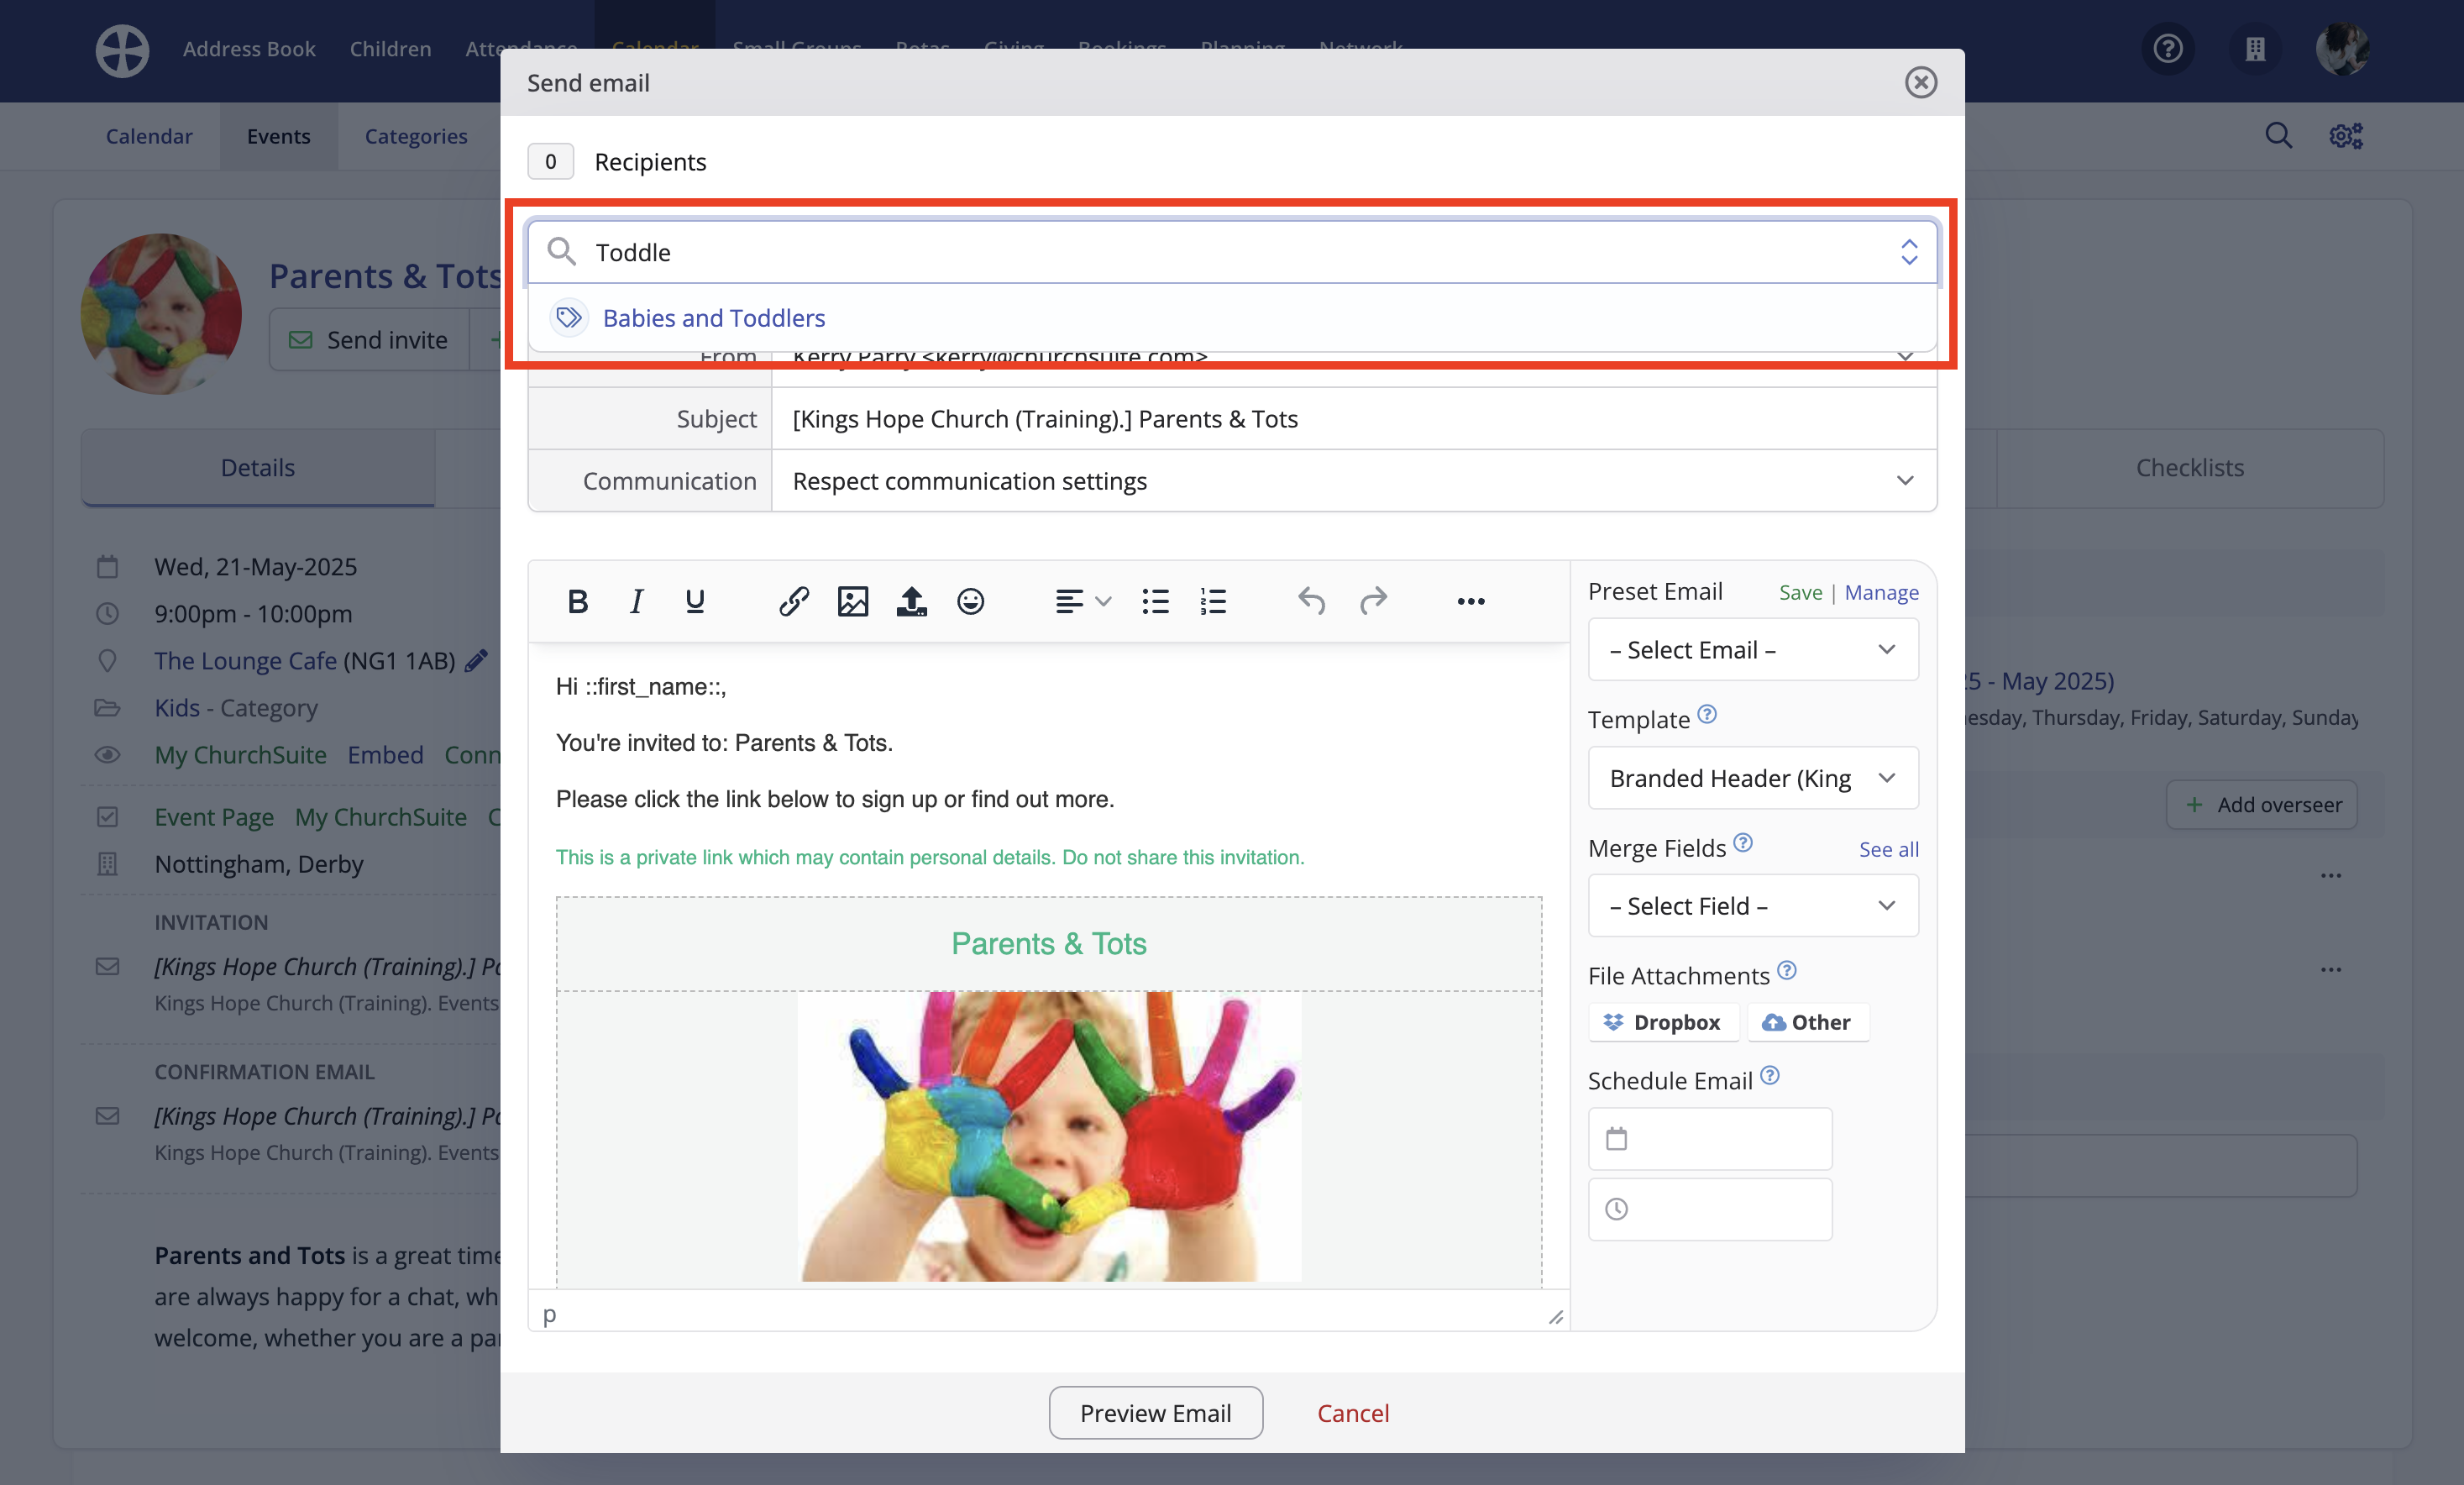2464x1485 pixels.
Task: Show more editor toolbar options
Action: (x=1470, y=601)
